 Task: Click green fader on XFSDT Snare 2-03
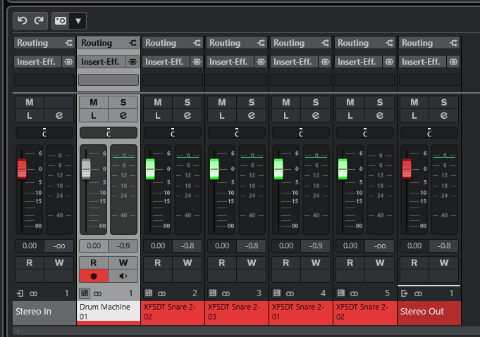pos(214,169)
